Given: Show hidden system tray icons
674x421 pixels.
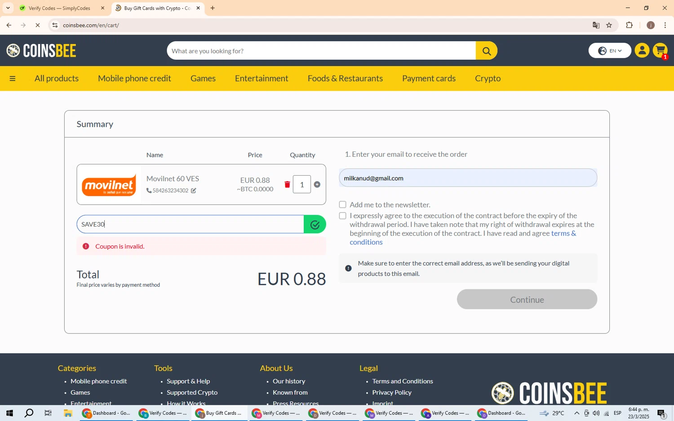Looking at the screenshot, I should (x=577, y=413).
